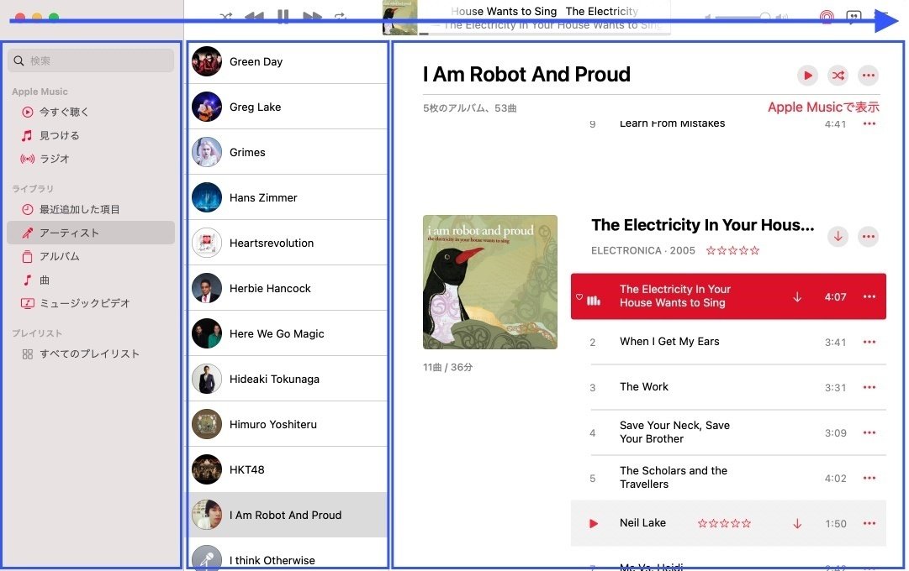
Task: Show lyrics with the speech-bubble icon
Action: pos(854,16)
